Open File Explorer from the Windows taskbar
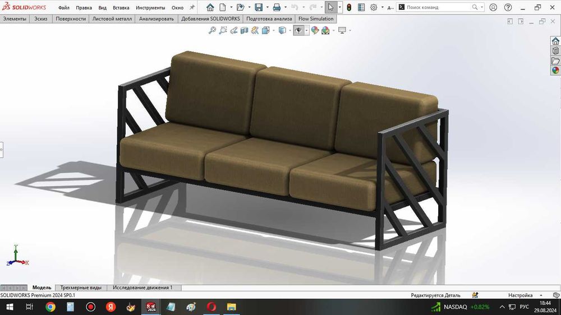The image size is (561, 315). pyautogui.click(x=232, y=307)
